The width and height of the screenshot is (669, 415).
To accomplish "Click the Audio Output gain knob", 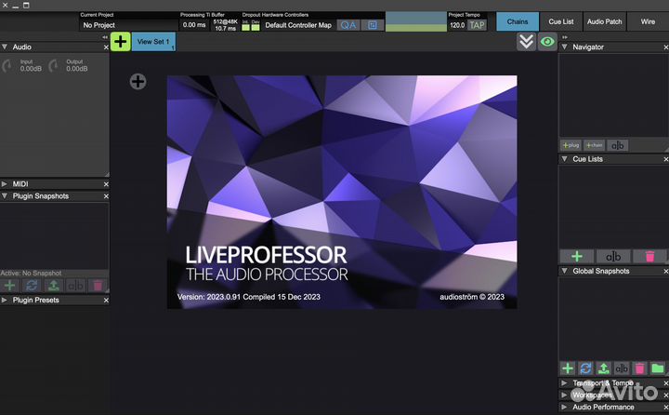I will [54, 65].
